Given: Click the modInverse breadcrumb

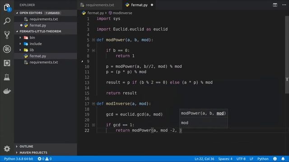Looking at the screenshot, I should click(122, 13).
